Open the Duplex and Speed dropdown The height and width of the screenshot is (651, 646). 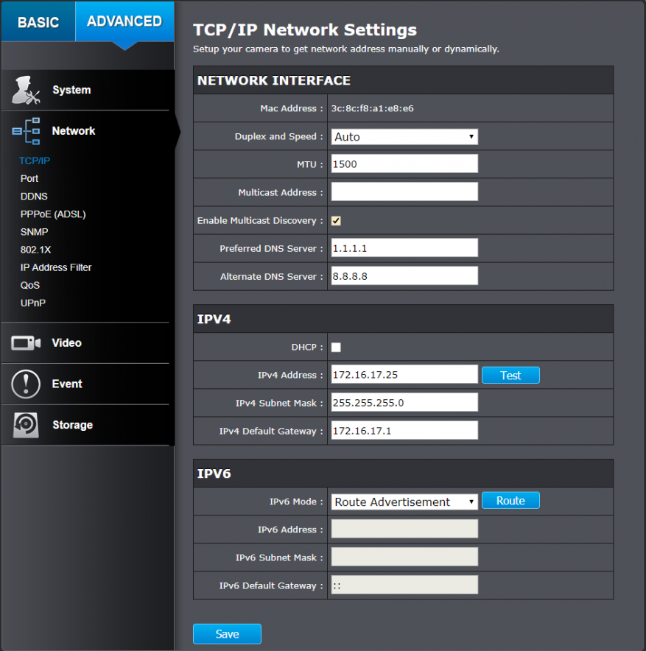404,137
